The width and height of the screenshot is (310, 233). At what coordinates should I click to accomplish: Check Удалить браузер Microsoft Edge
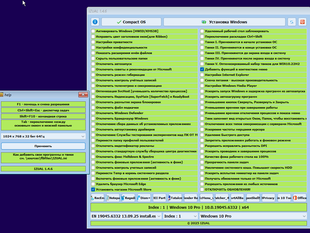tap(93, 184)
